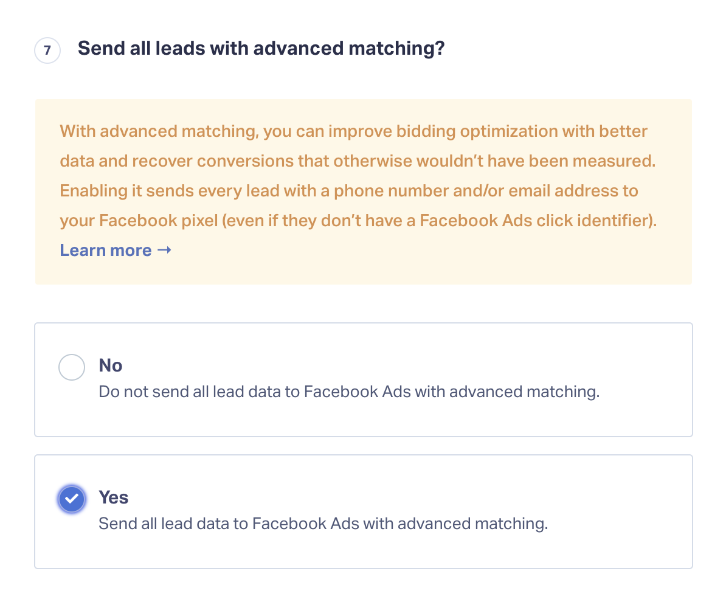Click the arrow icon next to Learn more
This screenshot has height=602, width=726.
(165, 250)
